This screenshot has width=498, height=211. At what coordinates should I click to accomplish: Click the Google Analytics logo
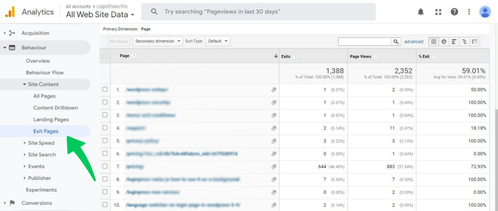click(x=10, y=12)
